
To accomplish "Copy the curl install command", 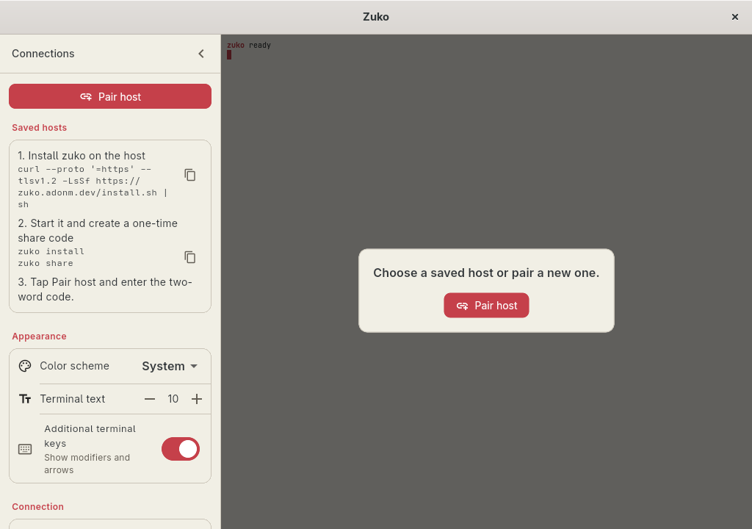I will pyautogui.click(x=190, y=175).
